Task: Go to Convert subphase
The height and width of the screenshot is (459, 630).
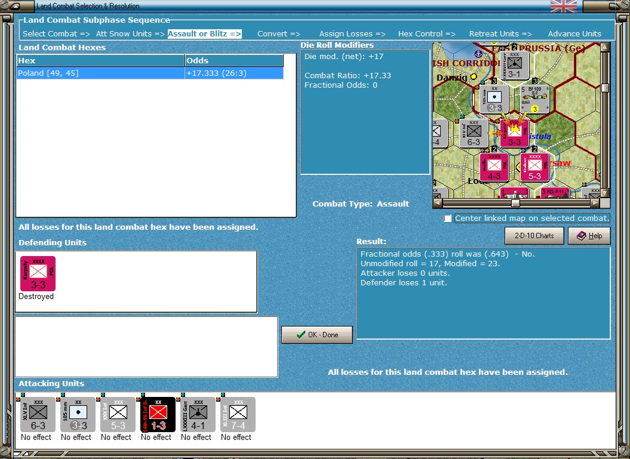Action: tap(279, 34)
